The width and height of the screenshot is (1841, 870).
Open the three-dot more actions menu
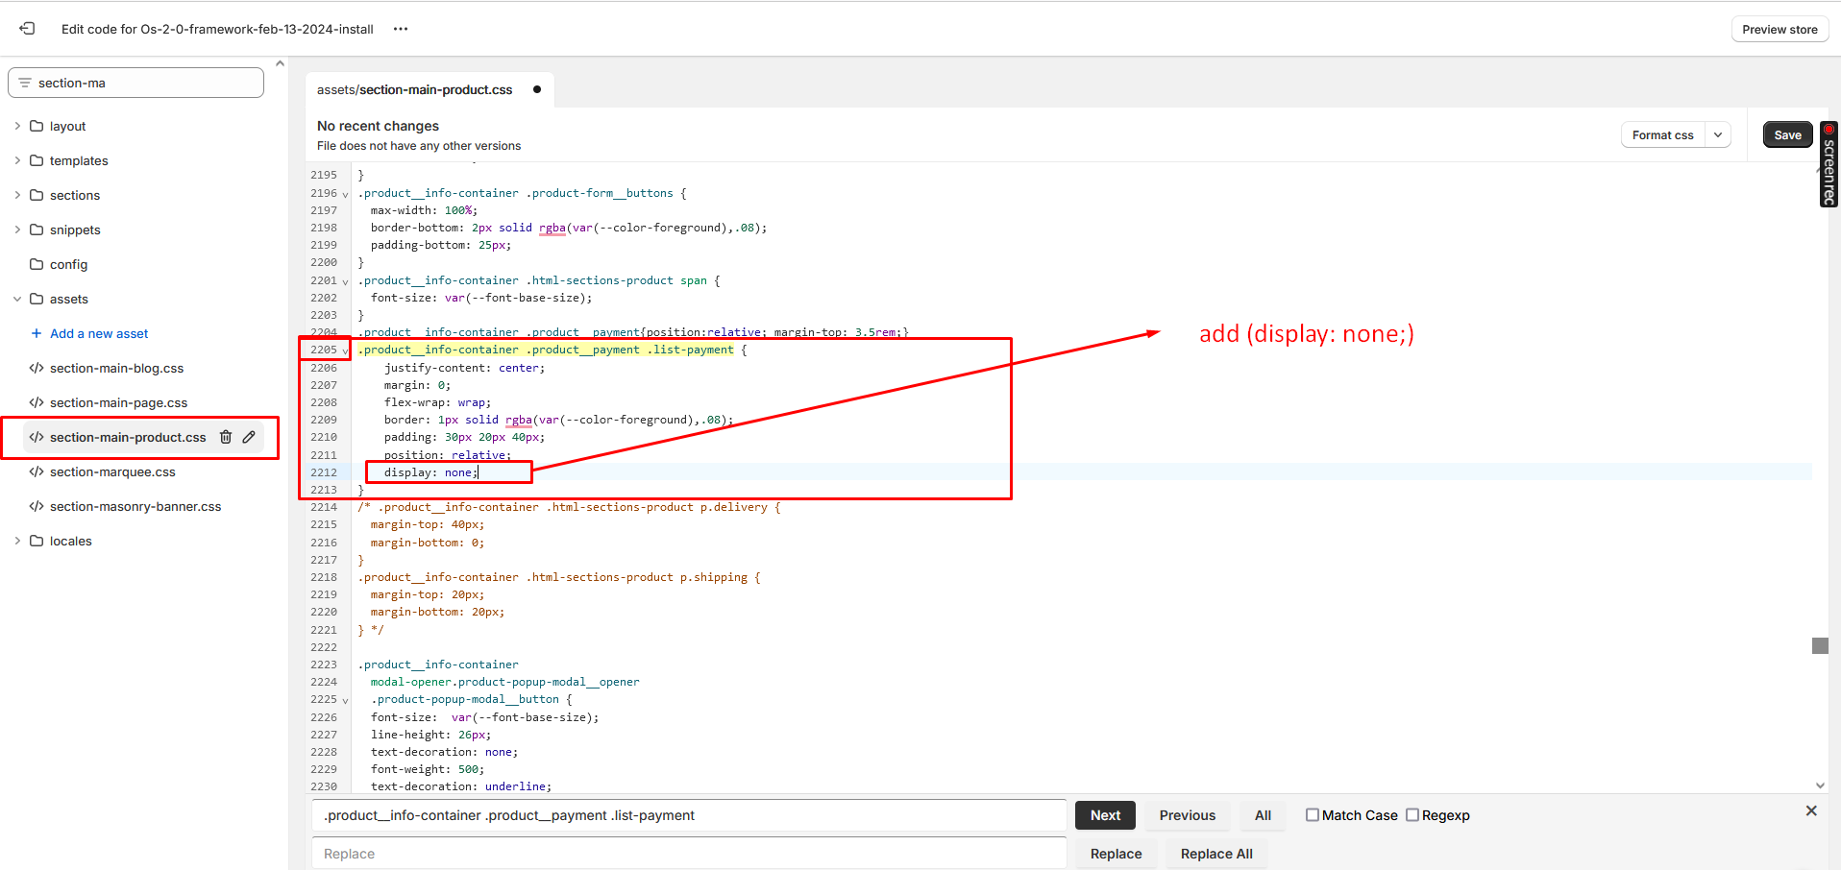pyautogui.click(x=401, y=29)
